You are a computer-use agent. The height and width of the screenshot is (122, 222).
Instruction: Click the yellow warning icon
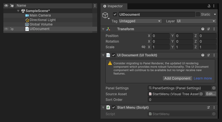[x=110, y=63]
